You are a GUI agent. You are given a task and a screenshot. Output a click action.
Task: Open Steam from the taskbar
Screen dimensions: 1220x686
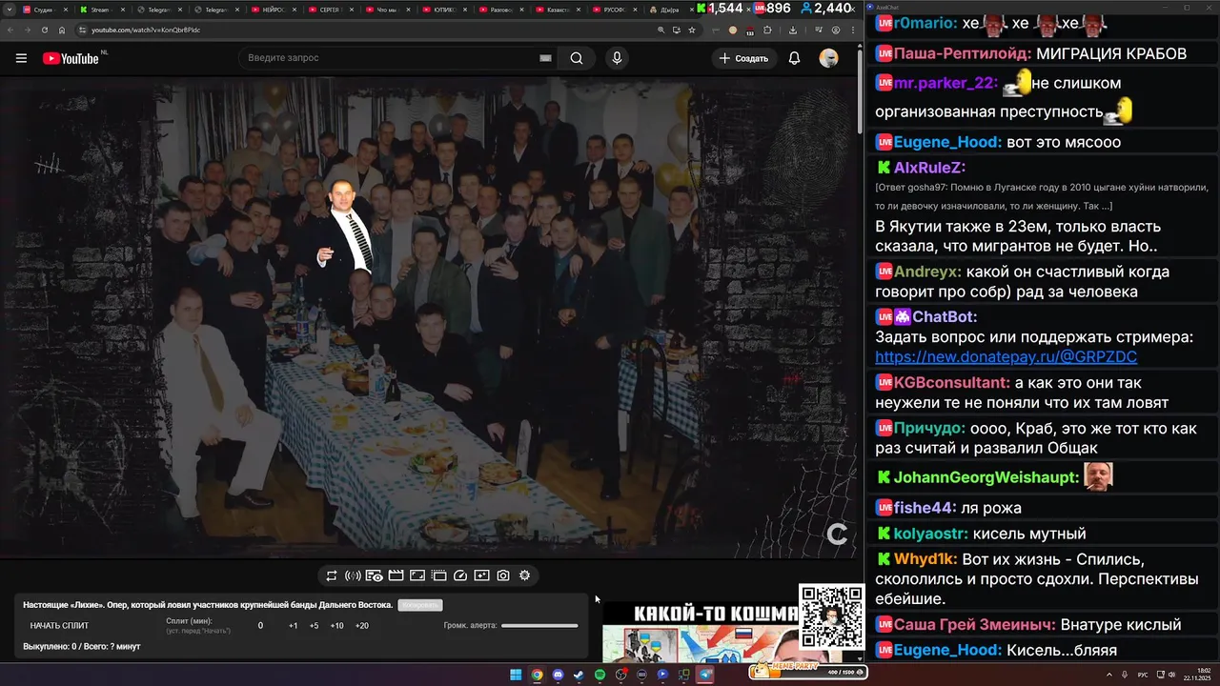579,675
